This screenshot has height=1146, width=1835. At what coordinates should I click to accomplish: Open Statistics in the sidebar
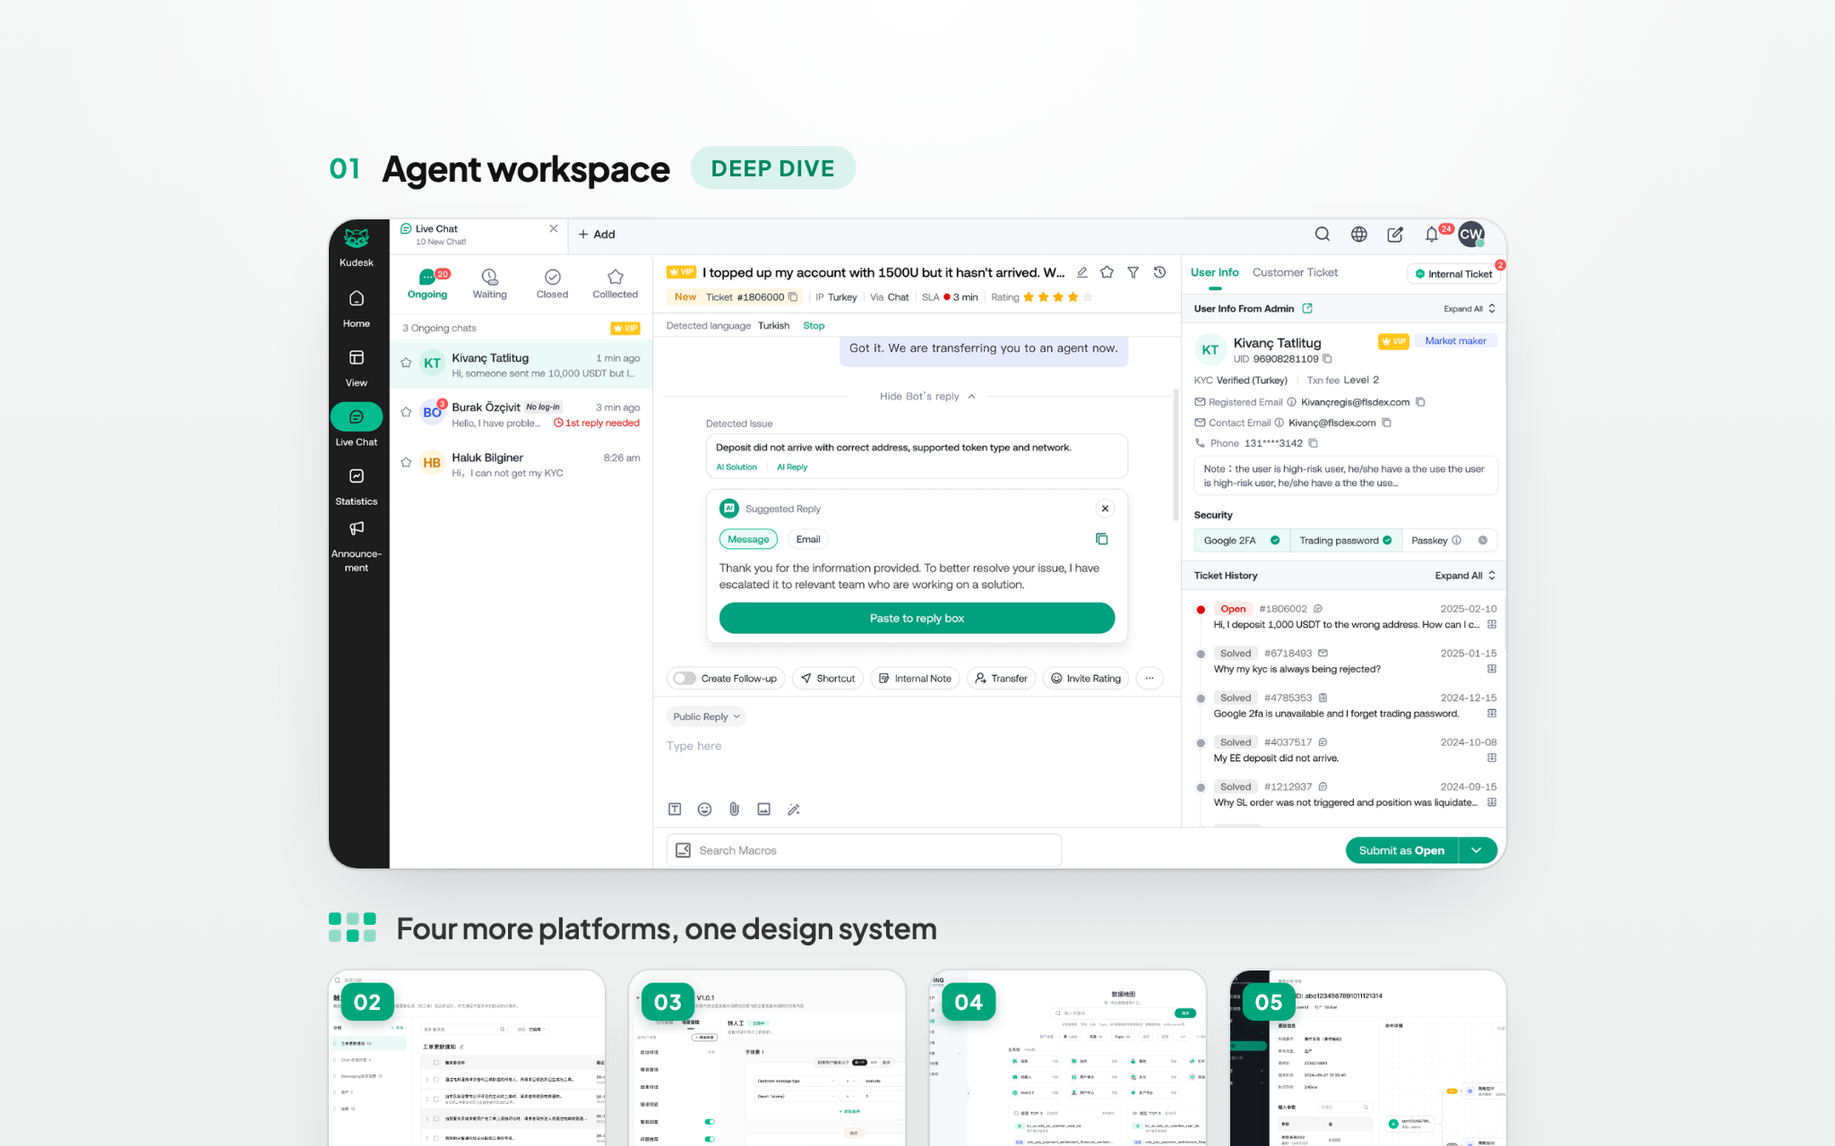click(x=356, y=486)
